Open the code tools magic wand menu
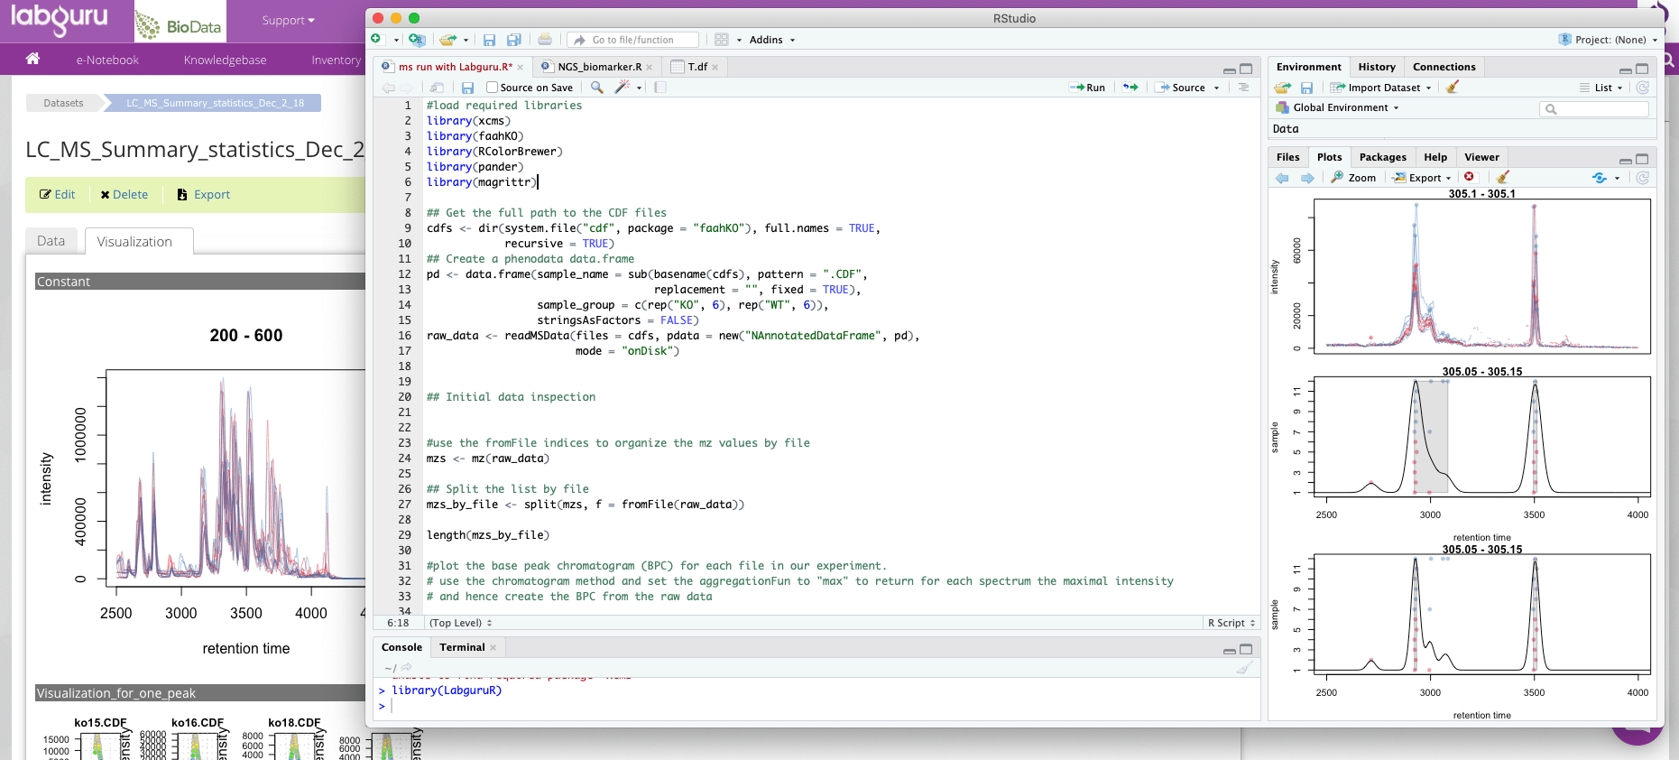Viewport: 1679px width, 760px height. [623, 88]
